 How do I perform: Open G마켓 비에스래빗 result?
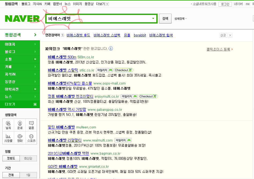(63, 166)
